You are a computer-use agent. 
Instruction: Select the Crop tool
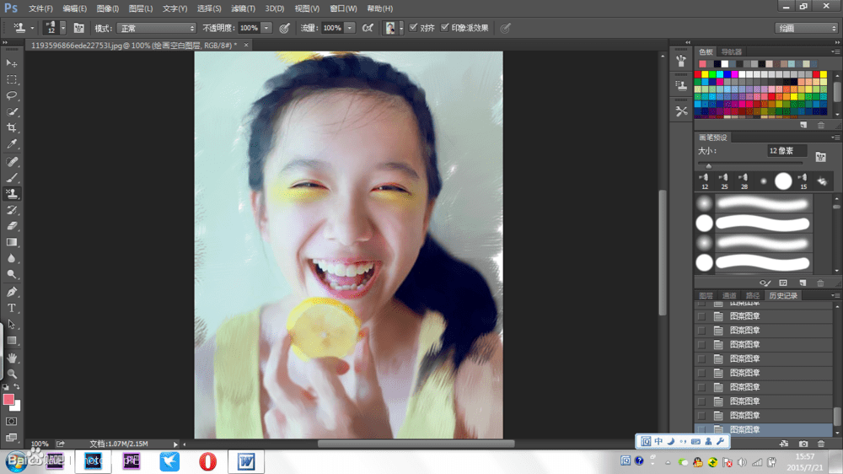(11, 128)
